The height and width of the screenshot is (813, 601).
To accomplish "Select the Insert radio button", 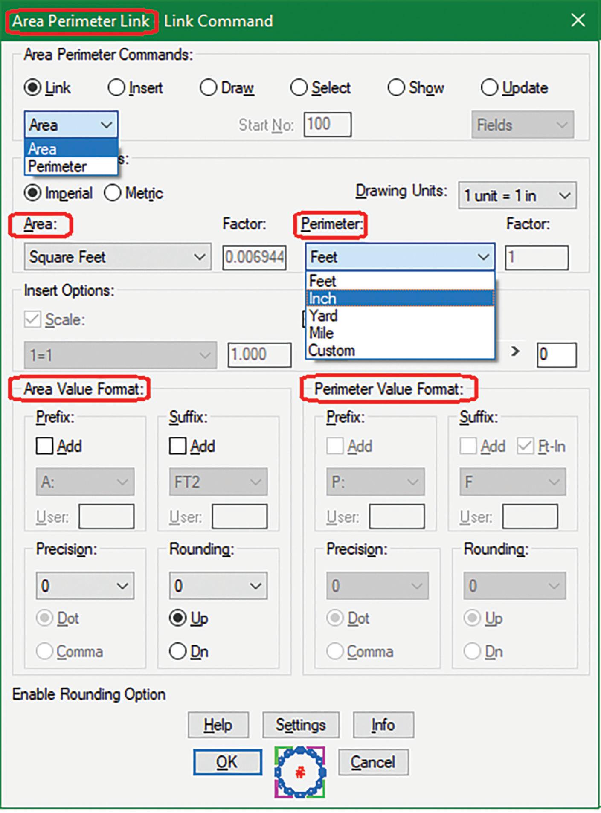I will pyautogui.click(x=116, y=88).
